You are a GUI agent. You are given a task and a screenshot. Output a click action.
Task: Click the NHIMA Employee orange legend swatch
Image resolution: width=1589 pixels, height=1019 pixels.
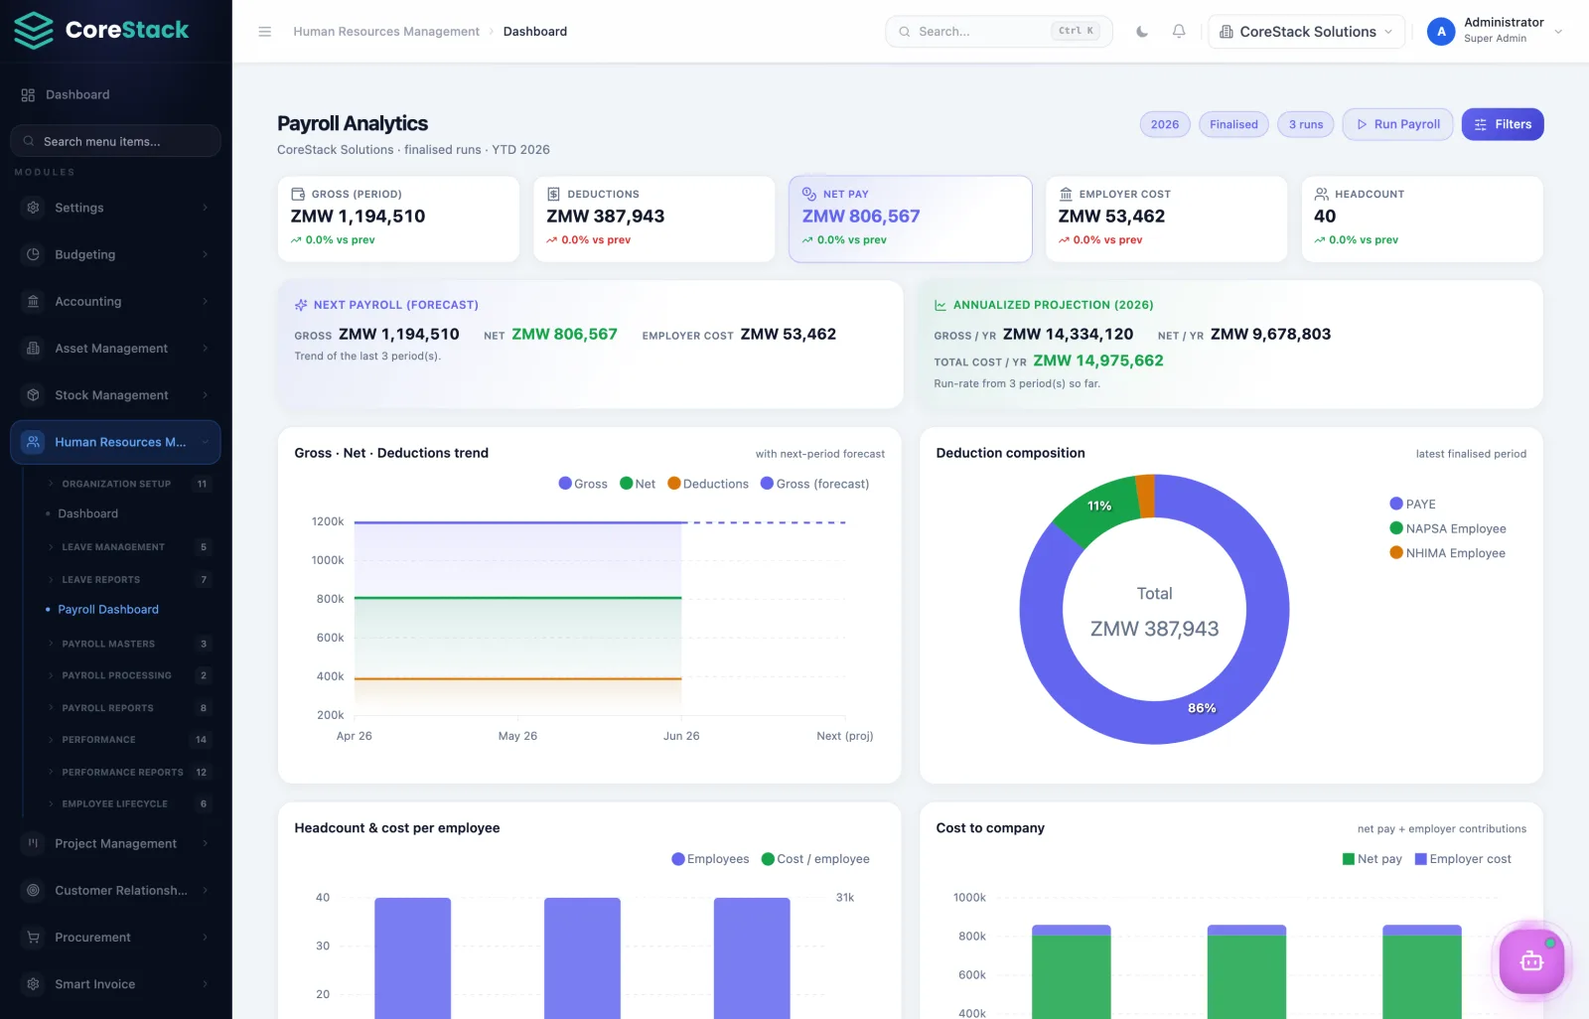tap(1396, 553)
